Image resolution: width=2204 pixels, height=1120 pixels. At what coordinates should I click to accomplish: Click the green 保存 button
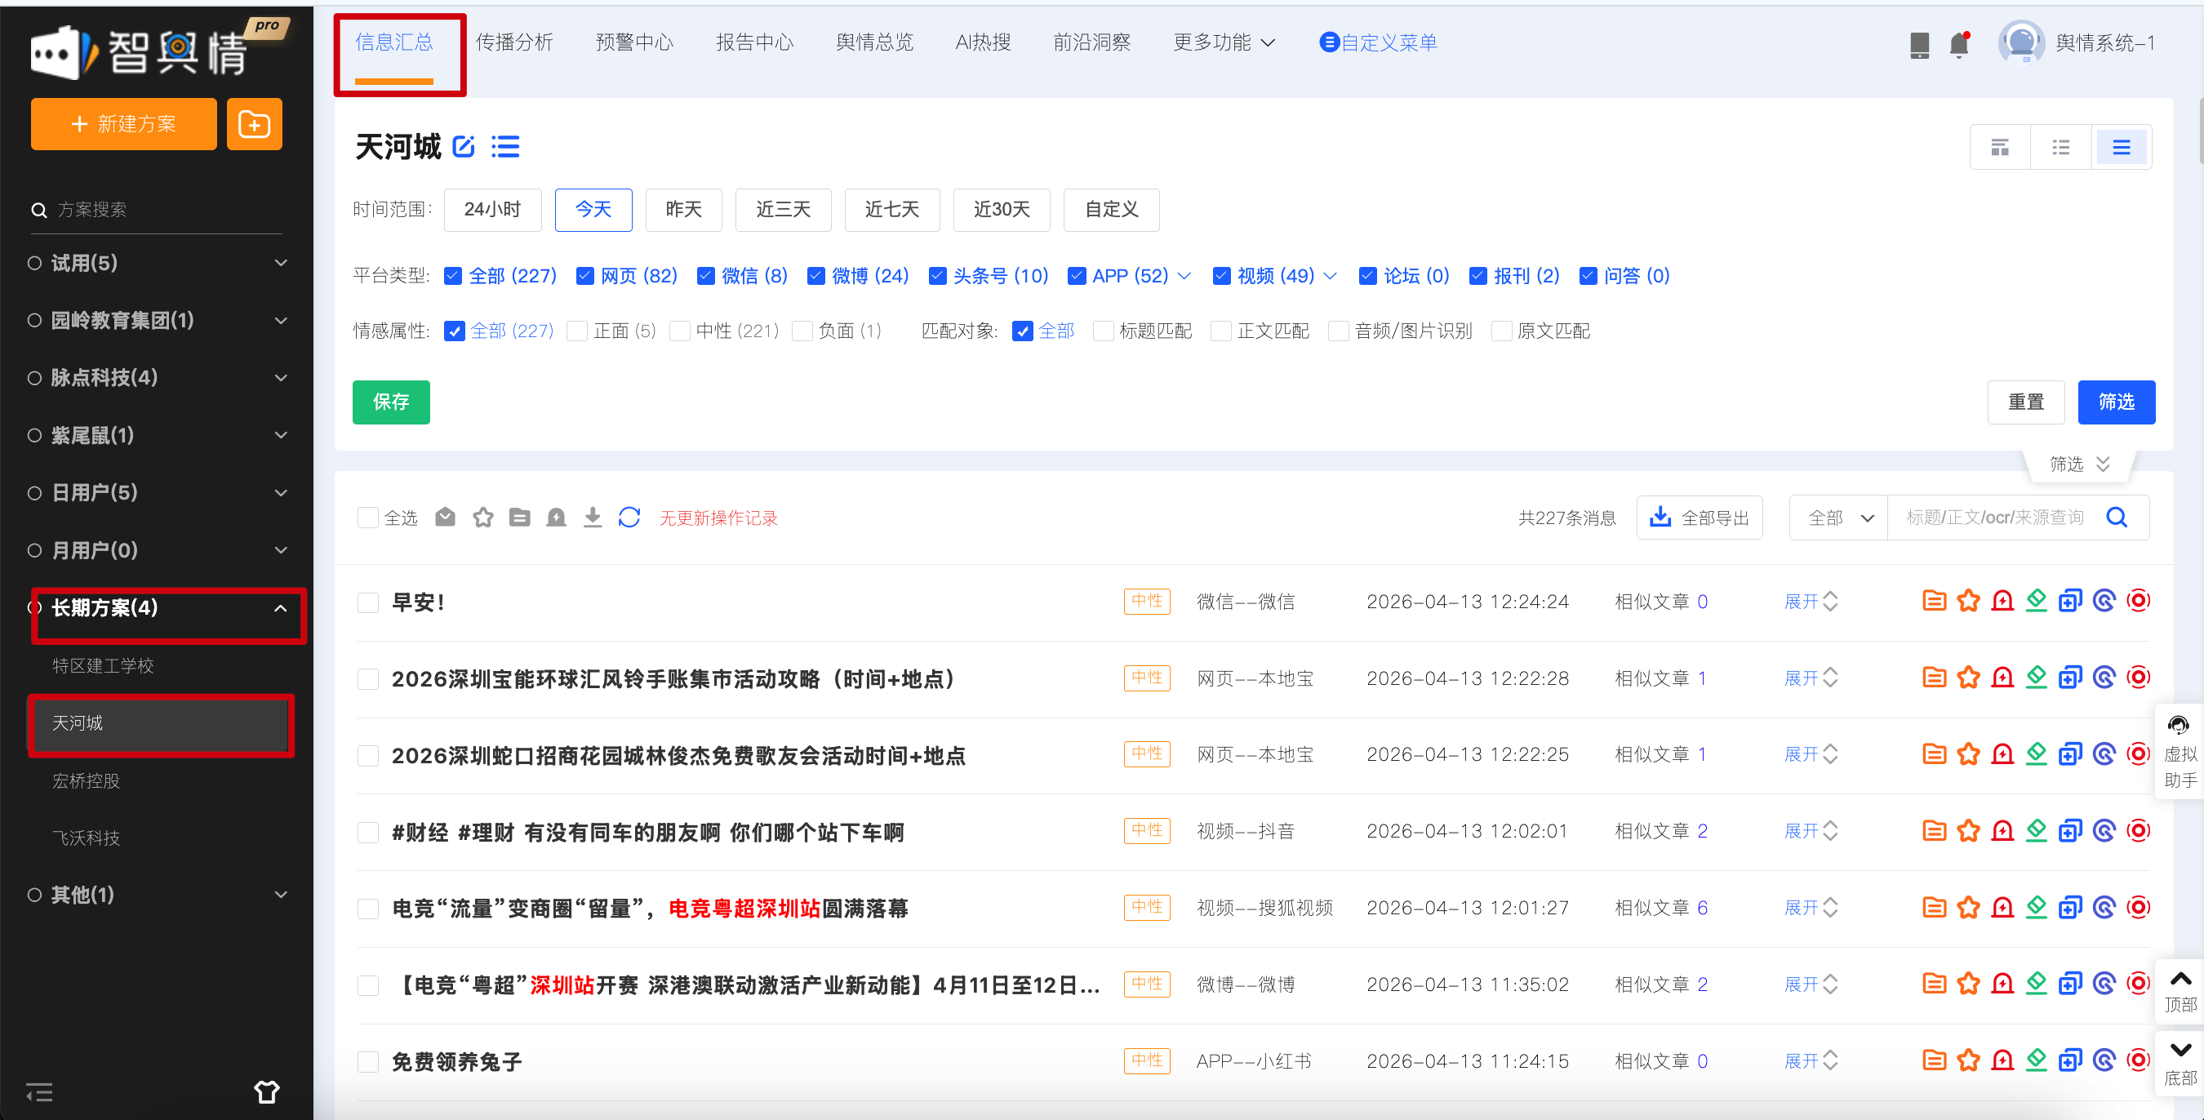coord(391,402)
